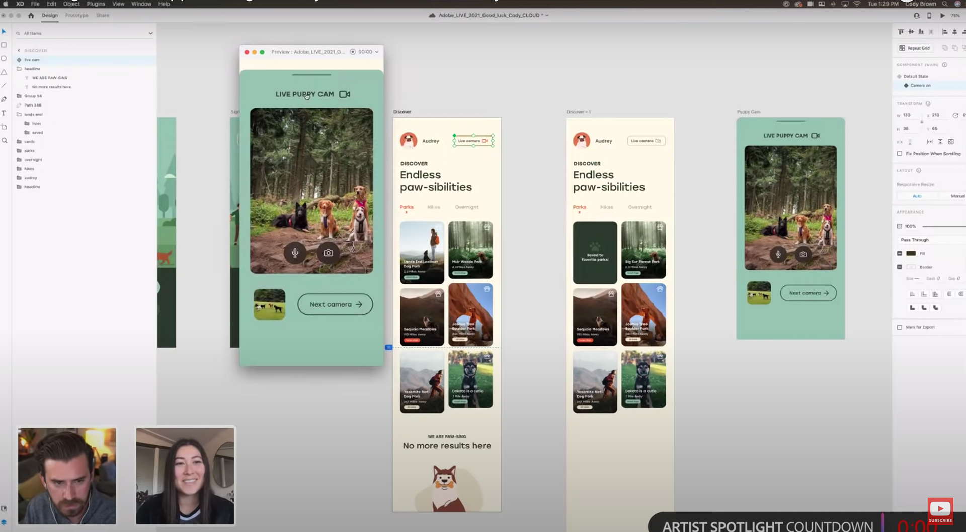Viewport: 966px width, 532px height.
Task: Click the Flip Vertical icon in Transform
Action: pos(910,142)
